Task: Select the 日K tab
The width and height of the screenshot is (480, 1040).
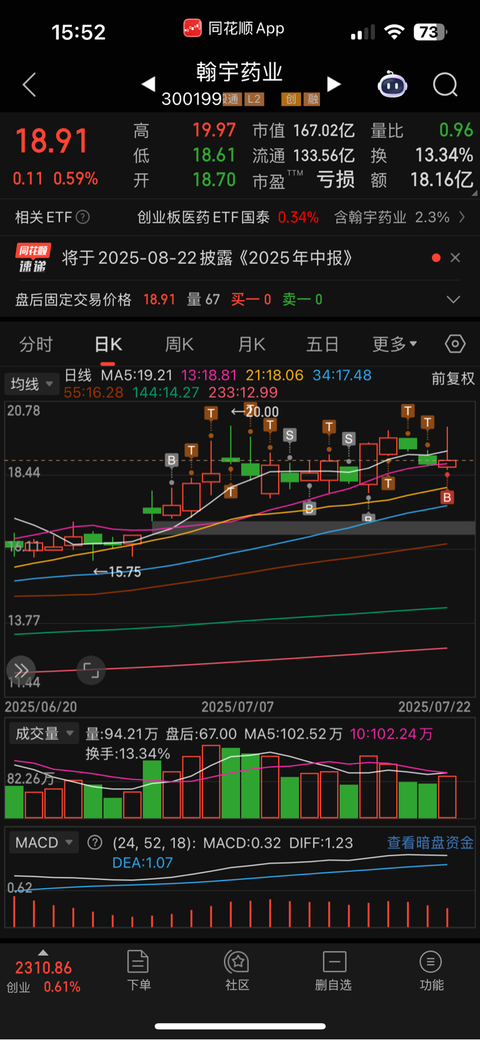Action: click(x=108, y=344)
